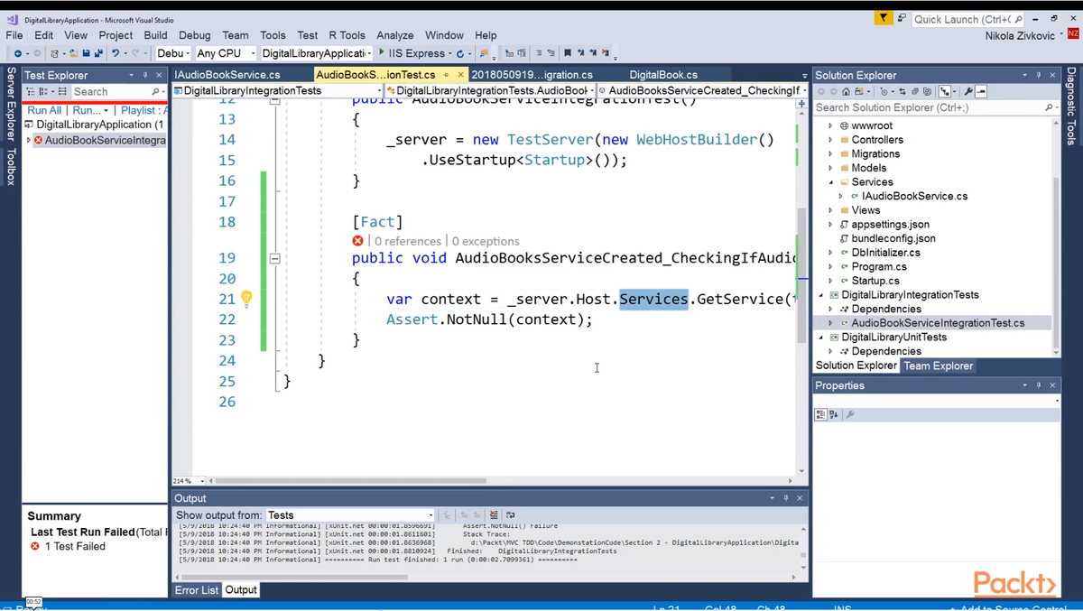Click Alphabetical sort icon in Properties panel

(833, 414)
